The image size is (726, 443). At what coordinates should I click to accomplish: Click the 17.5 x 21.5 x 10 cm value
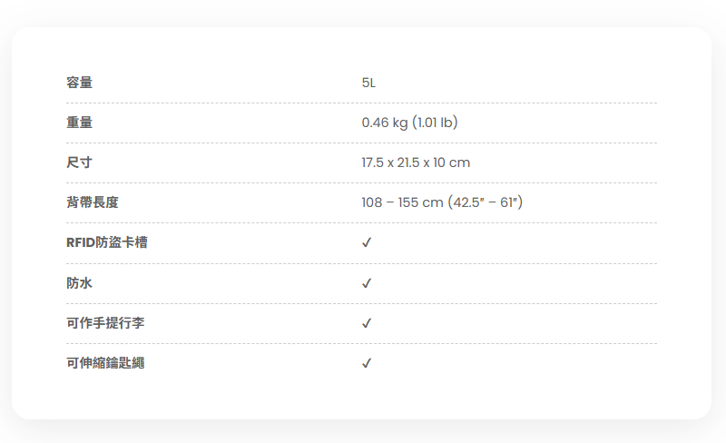click(x=416, y=162)
